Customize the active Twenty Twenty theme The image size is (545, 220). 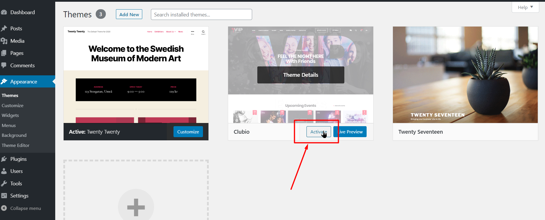coord(188,132)
